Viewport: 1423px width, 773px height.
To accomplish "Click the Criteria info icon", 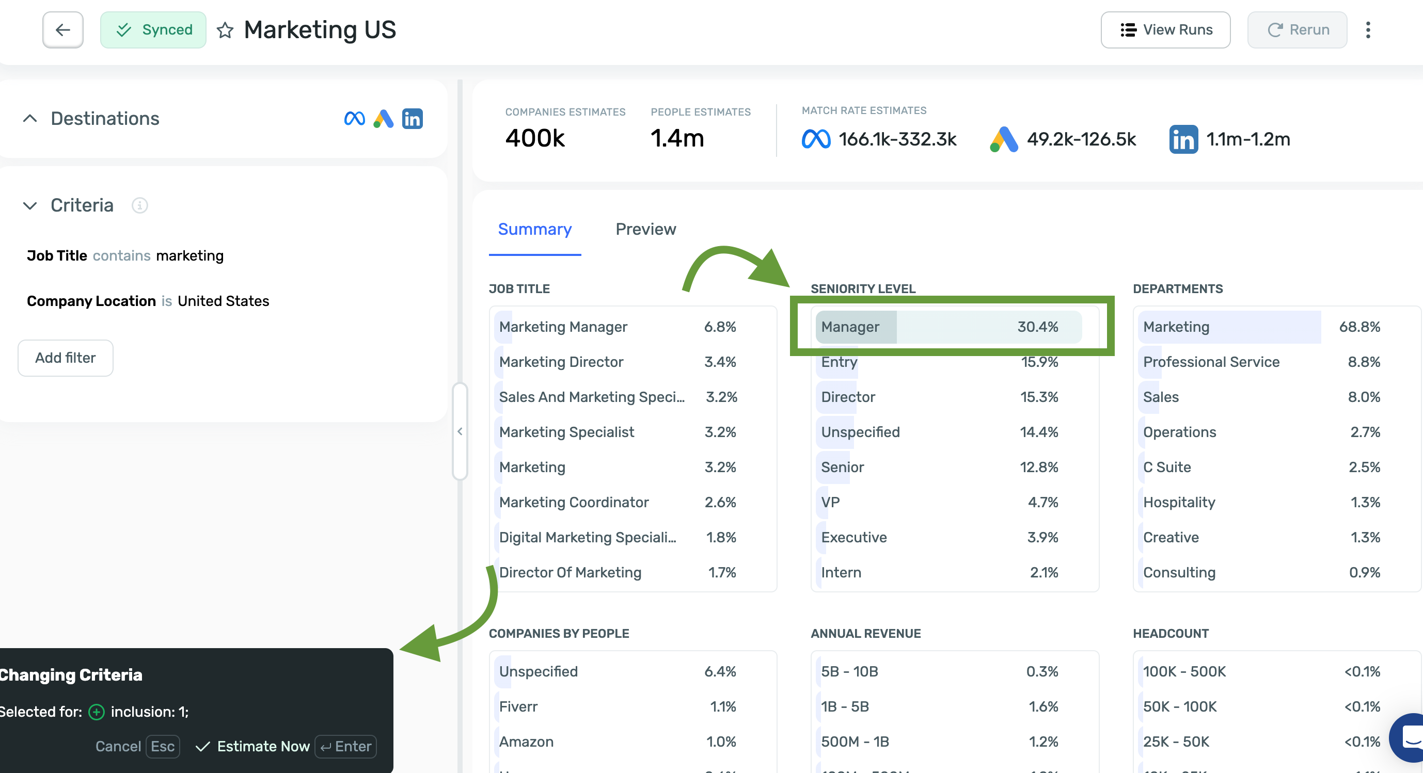I will click(140, 205).
